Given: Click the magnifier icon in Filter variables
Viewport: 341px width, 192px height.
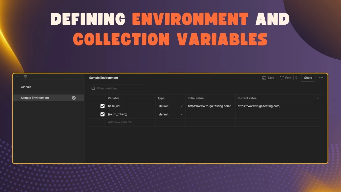Looking at the screenshot, I should [x=93, y=88].
